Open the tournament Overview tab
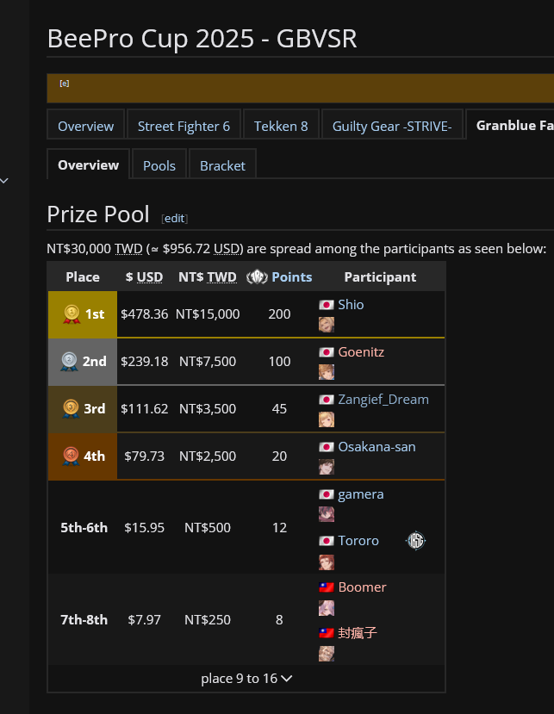 pos(85,126)
